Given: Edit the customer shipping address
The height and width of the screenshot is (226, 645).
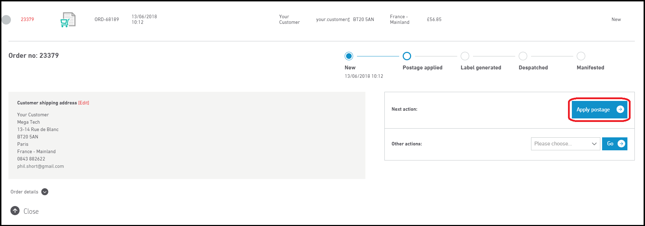Looking at the screenshot, I should coord(84,103).
